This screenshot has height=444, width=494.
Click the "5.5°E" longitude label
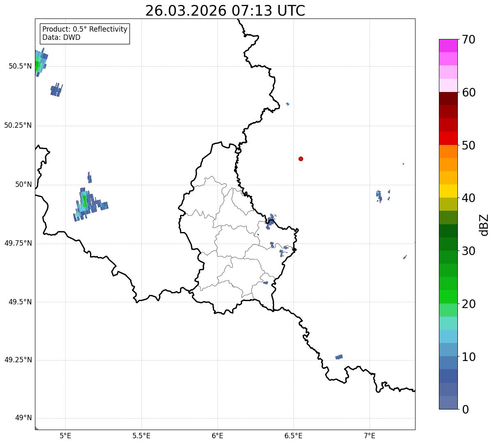pyautogui.click(x=141, y=436)
